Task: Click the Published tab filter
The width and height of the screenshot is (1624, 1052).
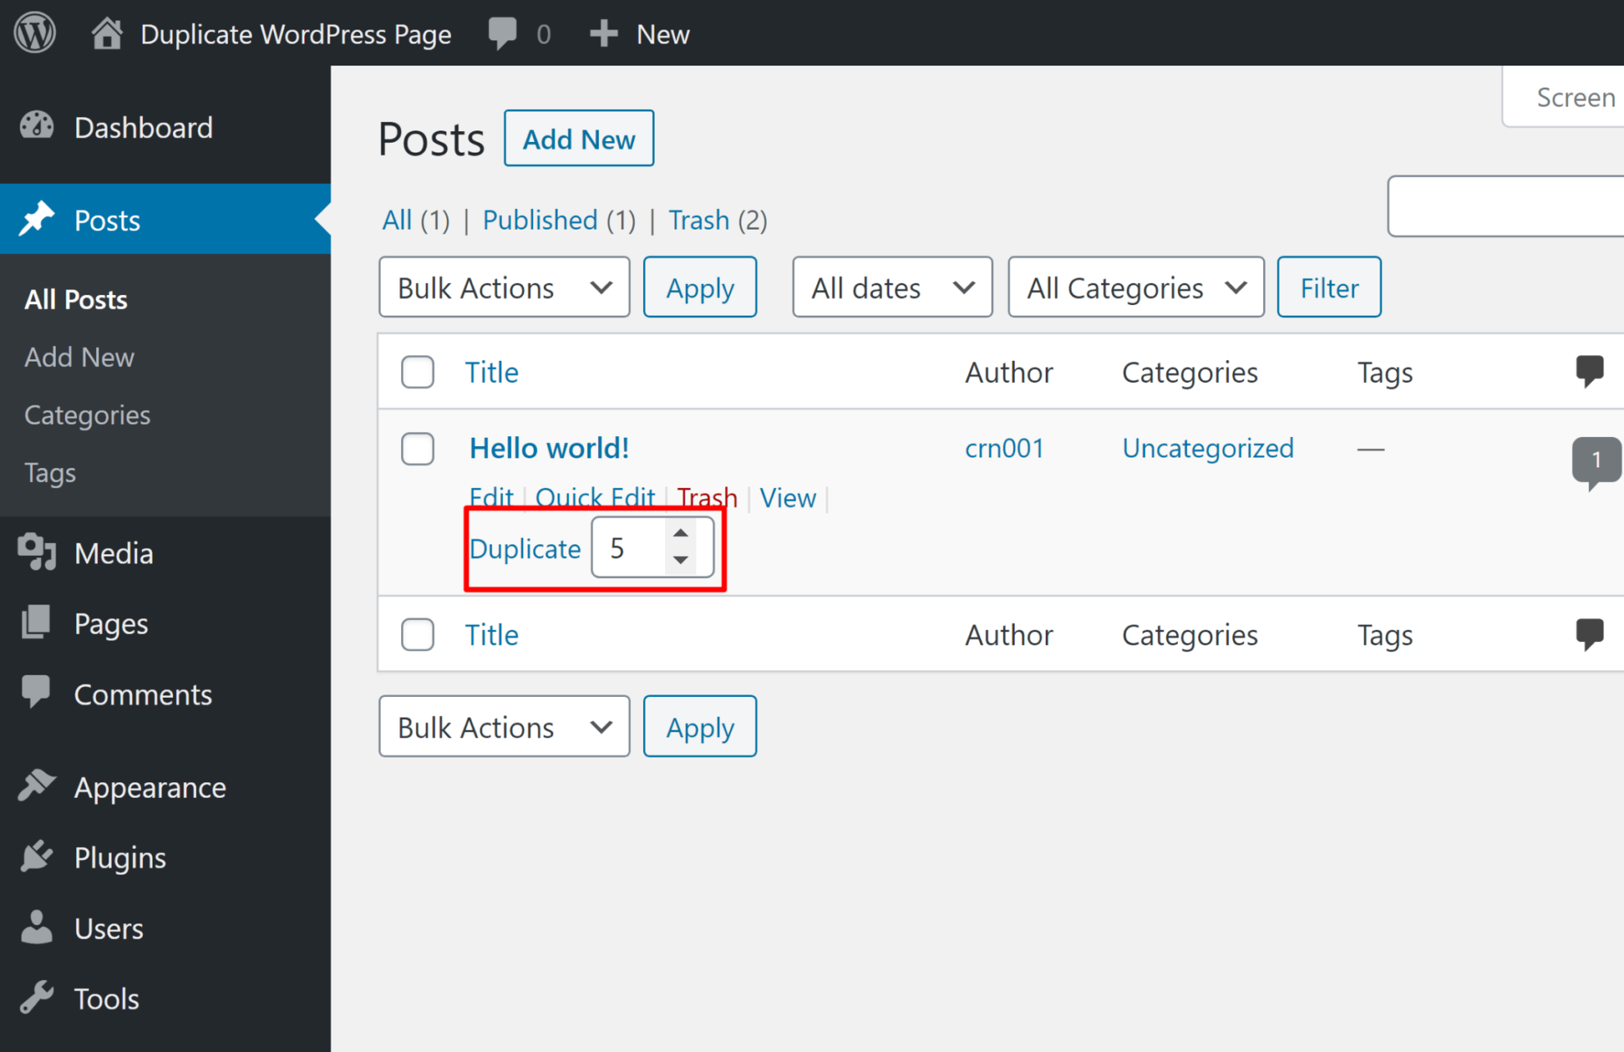Action: (539, 220)
